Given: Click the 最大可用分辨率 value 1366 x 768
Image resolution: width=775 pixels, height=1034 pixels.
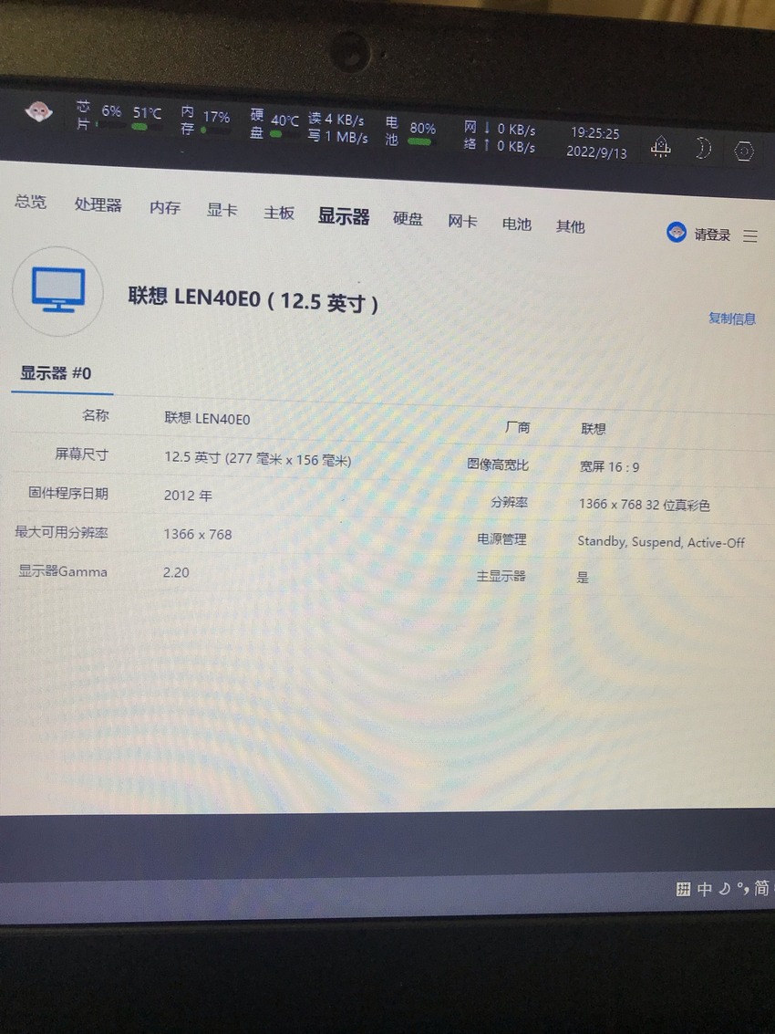Looking at the screenshot, I should pos(198,534).
